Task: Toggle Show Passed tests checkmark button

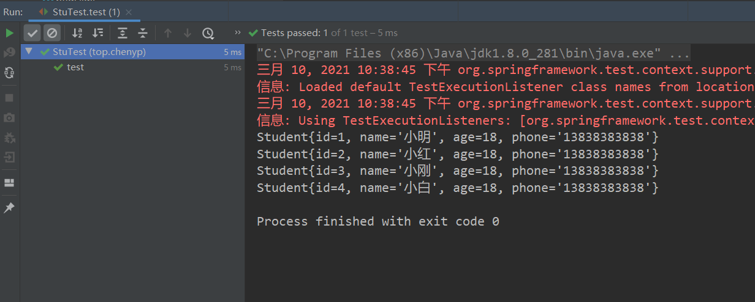Action: (32, 33)
